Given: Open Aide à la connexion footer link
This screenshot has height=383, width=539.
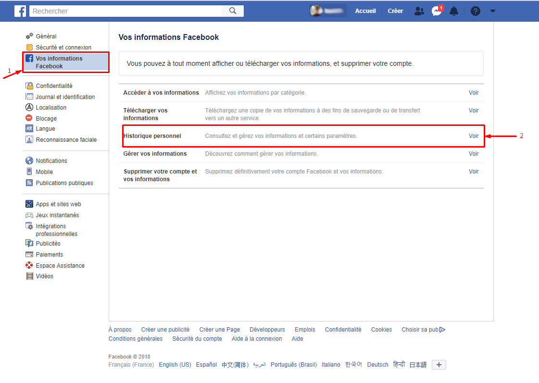Looking at the screenshot, I should 257,339.
